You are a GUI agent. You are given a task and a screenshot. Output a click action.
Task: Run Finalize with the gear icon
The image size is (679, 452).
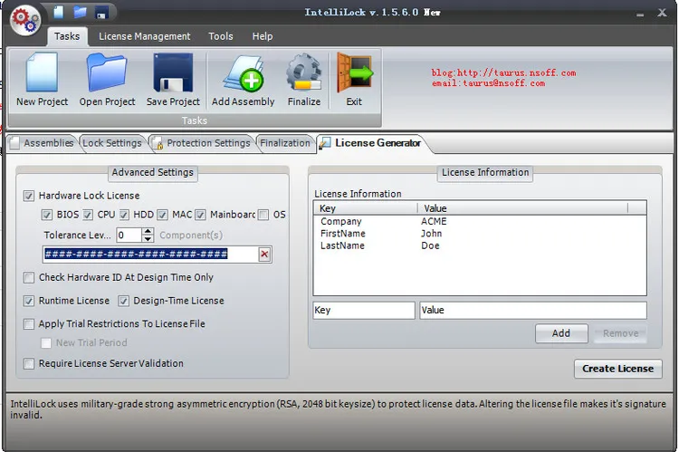pos(304,80)
